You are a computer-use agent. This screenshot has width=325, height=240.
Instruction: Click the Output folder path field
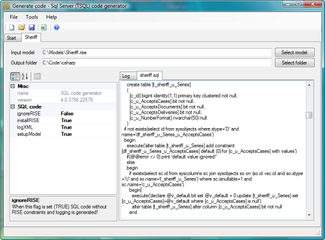[x=156, y=63]
